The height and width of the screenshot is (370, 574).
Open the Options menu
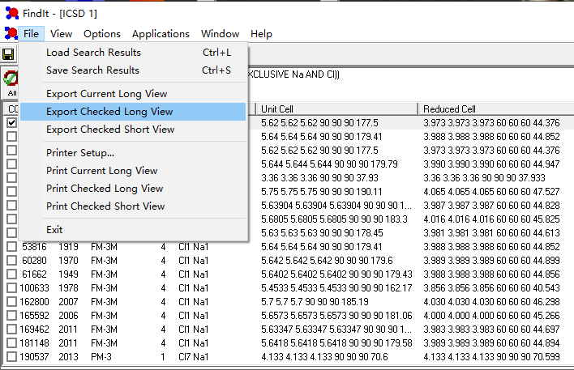click(x=102, y=34)
